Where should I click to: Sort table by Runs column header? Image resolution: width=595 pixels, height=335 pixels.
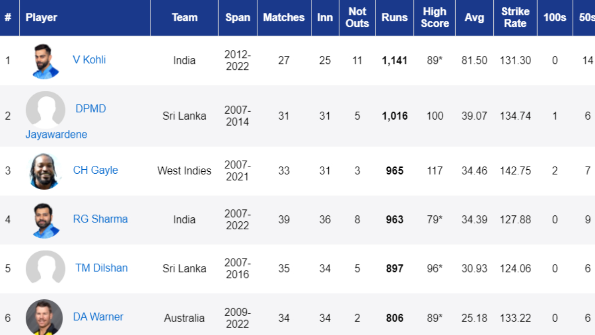(395, 17)
